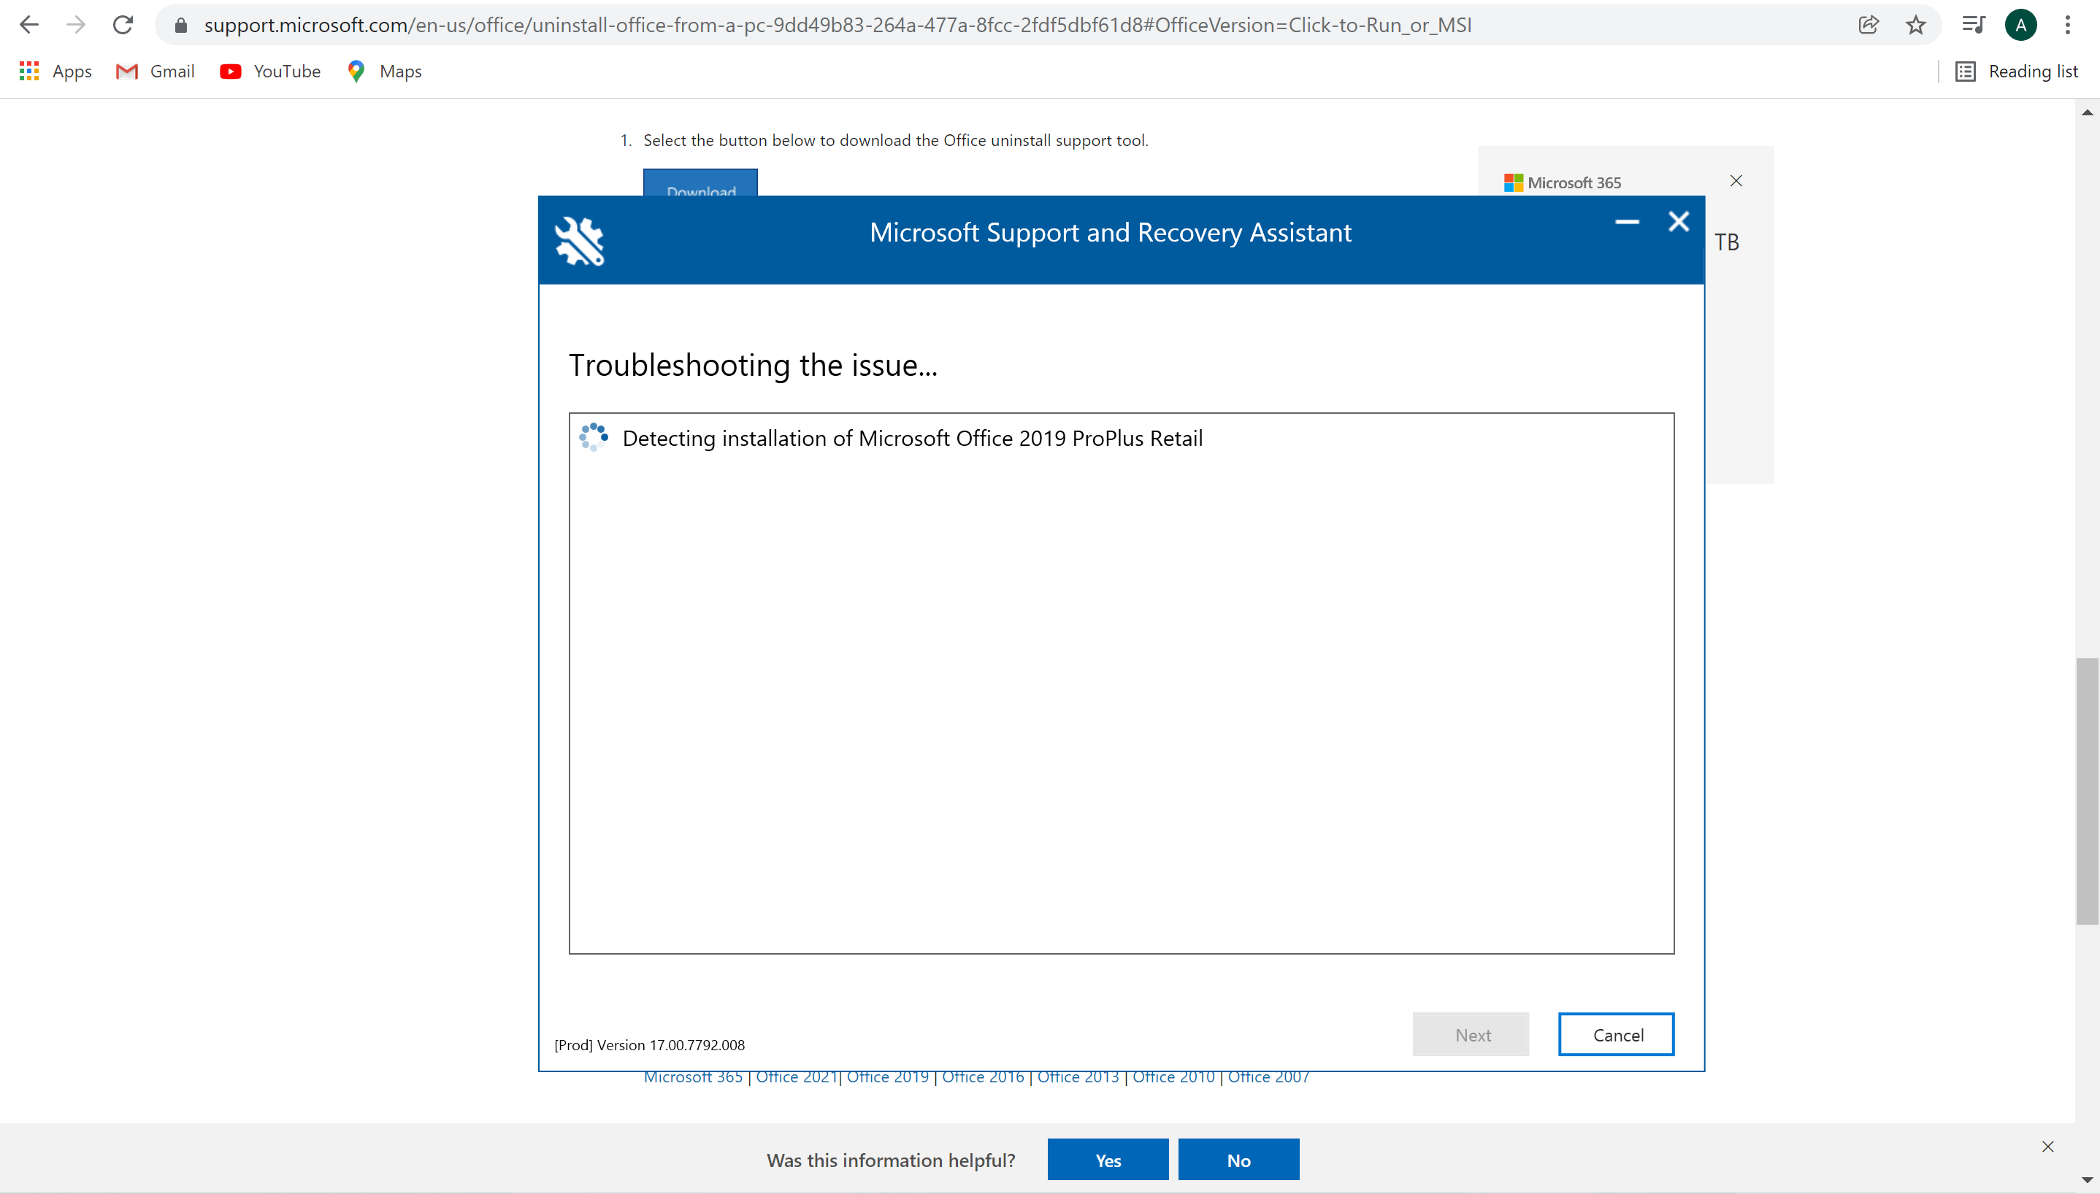The image size is (2100, 1194).
Task: Click the page scrollbar thumb
Action: [2087, 790]
